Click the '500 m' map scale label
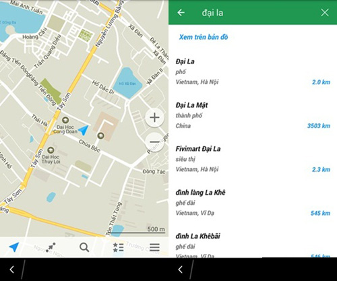This screenshot has height=281, width=337. point(156,229)
